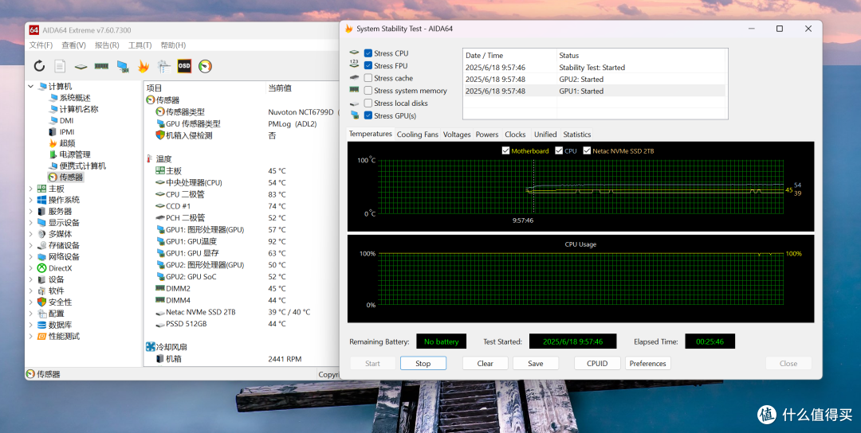The height and width of the screenshot is (433, 861).
Task: Select the CPU 二极管 sensor row
Action: click(x=242, y=194)
